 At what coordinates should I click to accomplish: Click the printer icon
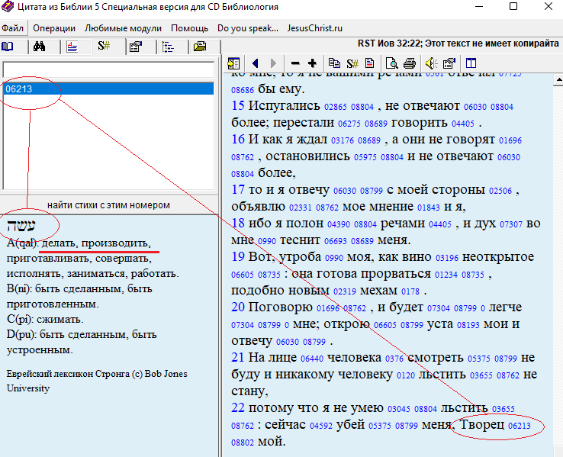click(x=409, y=63)
